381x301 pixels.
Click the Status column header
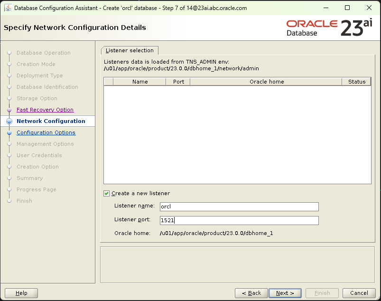click(356, 81)
